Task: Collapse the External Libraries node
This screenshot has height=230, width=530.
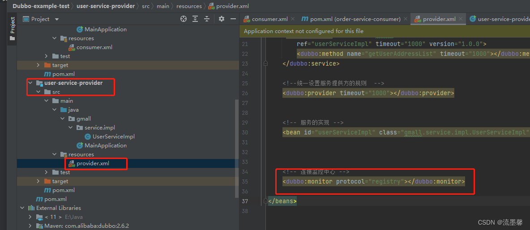Action: [22, 208]
